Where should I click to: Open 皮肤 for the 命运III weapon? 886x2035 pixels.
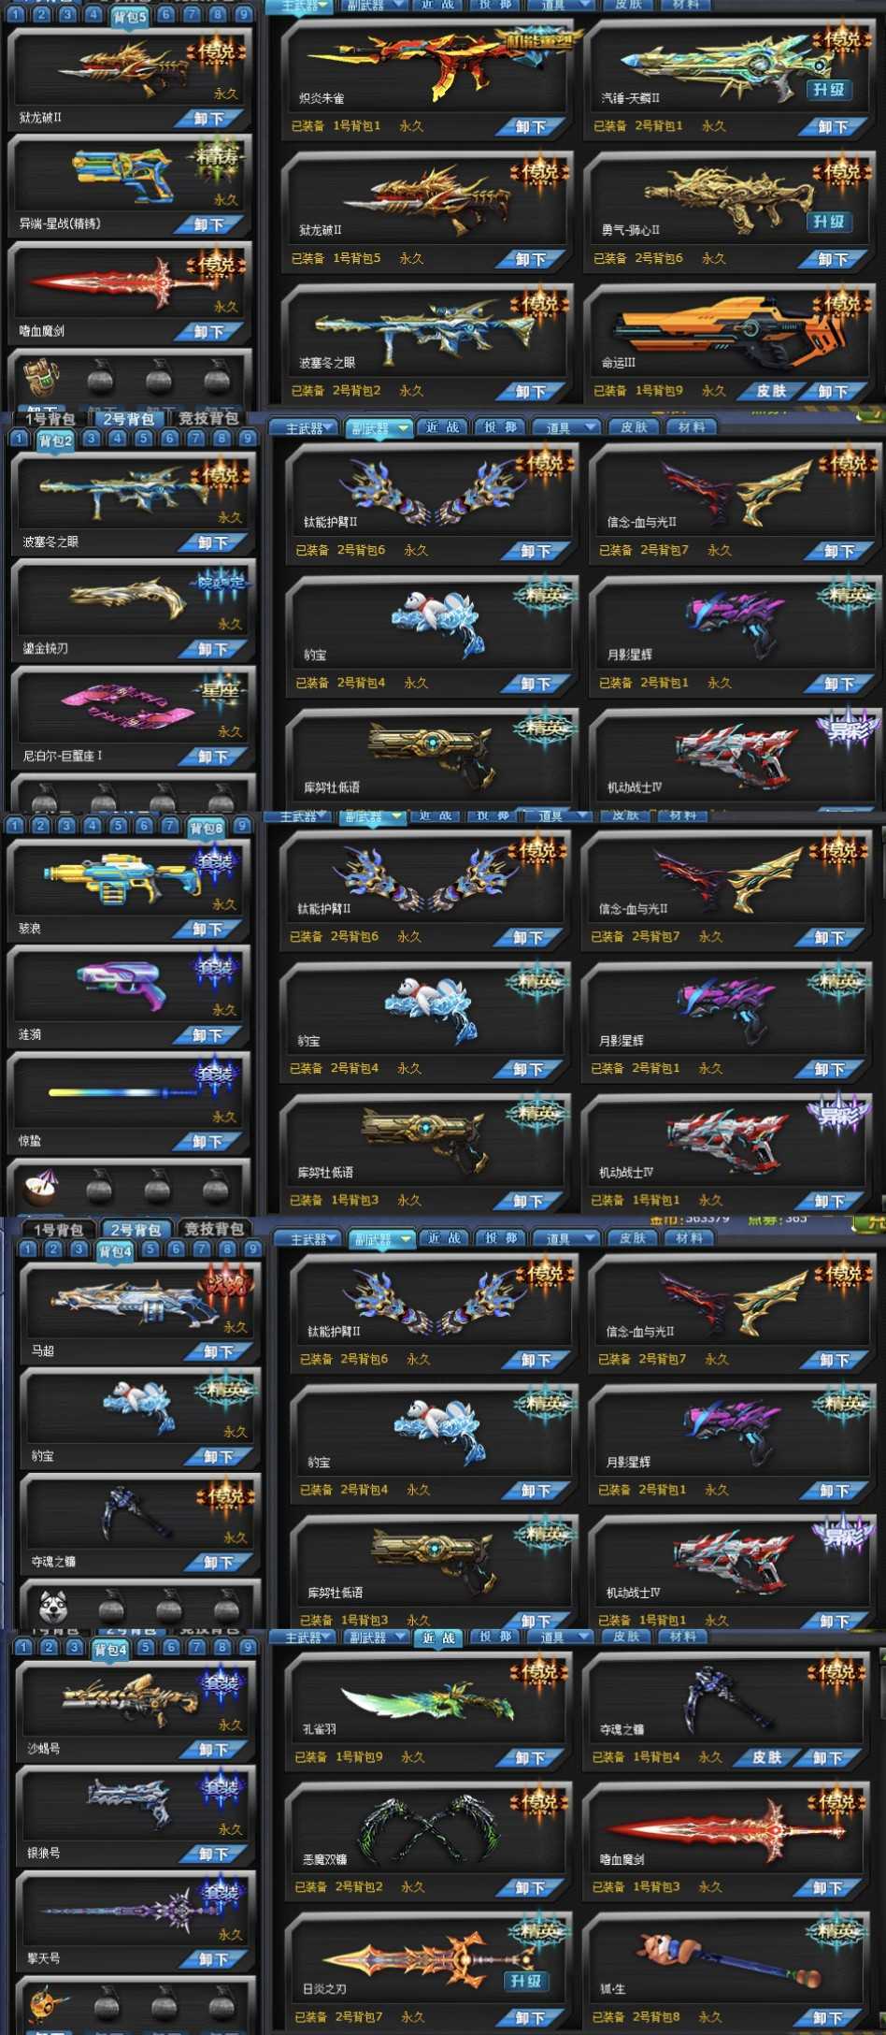[x=772, y=391]
